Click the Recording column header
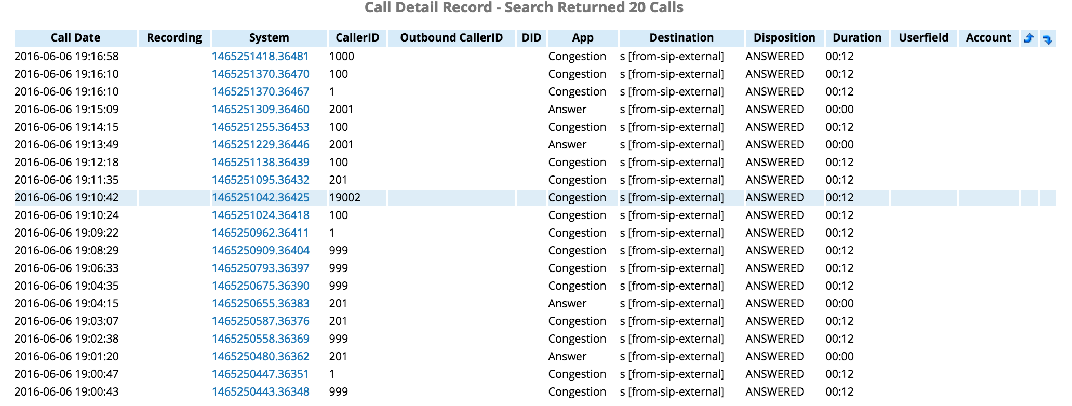 pos(174,38)
